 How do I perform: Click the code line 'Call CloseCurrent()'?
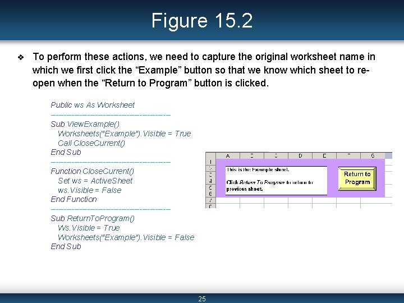[x=91, y=143]
